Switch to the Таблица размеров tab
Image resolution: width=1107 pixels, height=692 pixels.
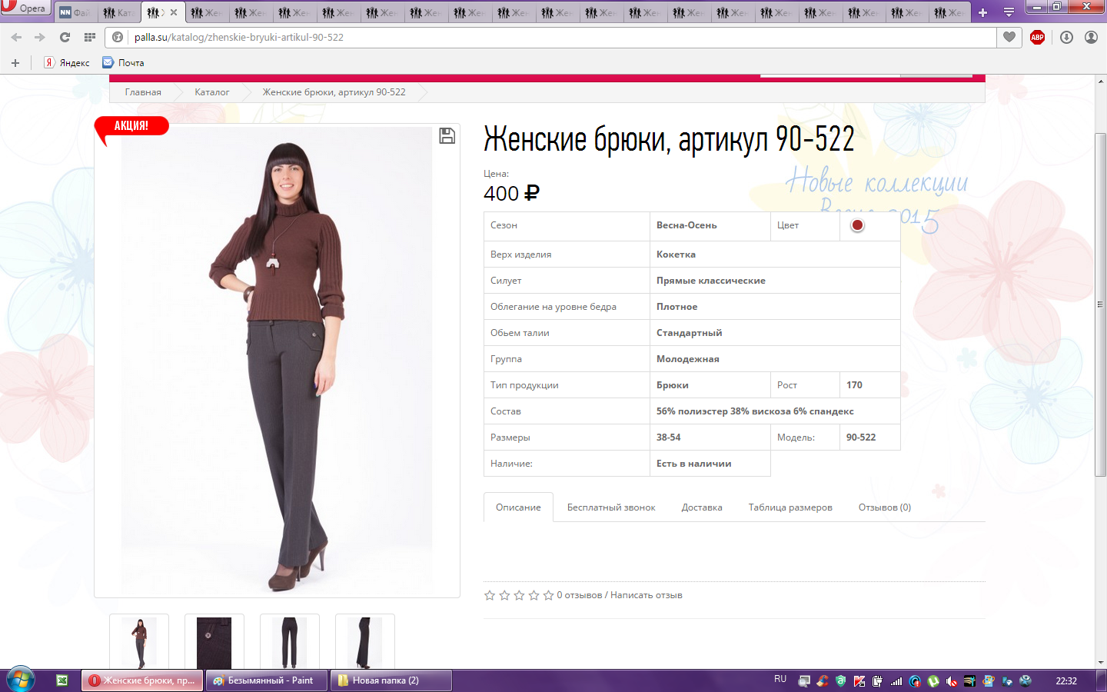pos(790,507)
